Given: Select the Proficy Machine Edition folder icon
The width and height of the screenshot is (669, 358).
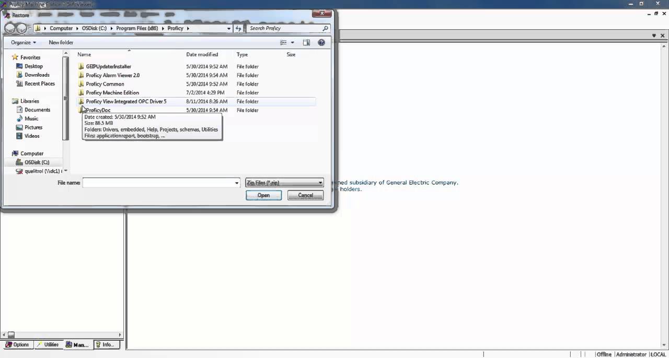Looking at the screenshot, I should point(81,92).
